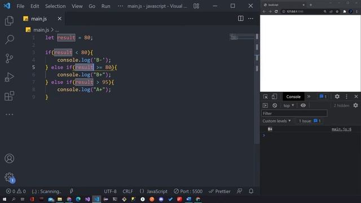This screenshot has height=203, width=361.
Task: Open the DevTools issues counter badge
Action: click(323, 96)
